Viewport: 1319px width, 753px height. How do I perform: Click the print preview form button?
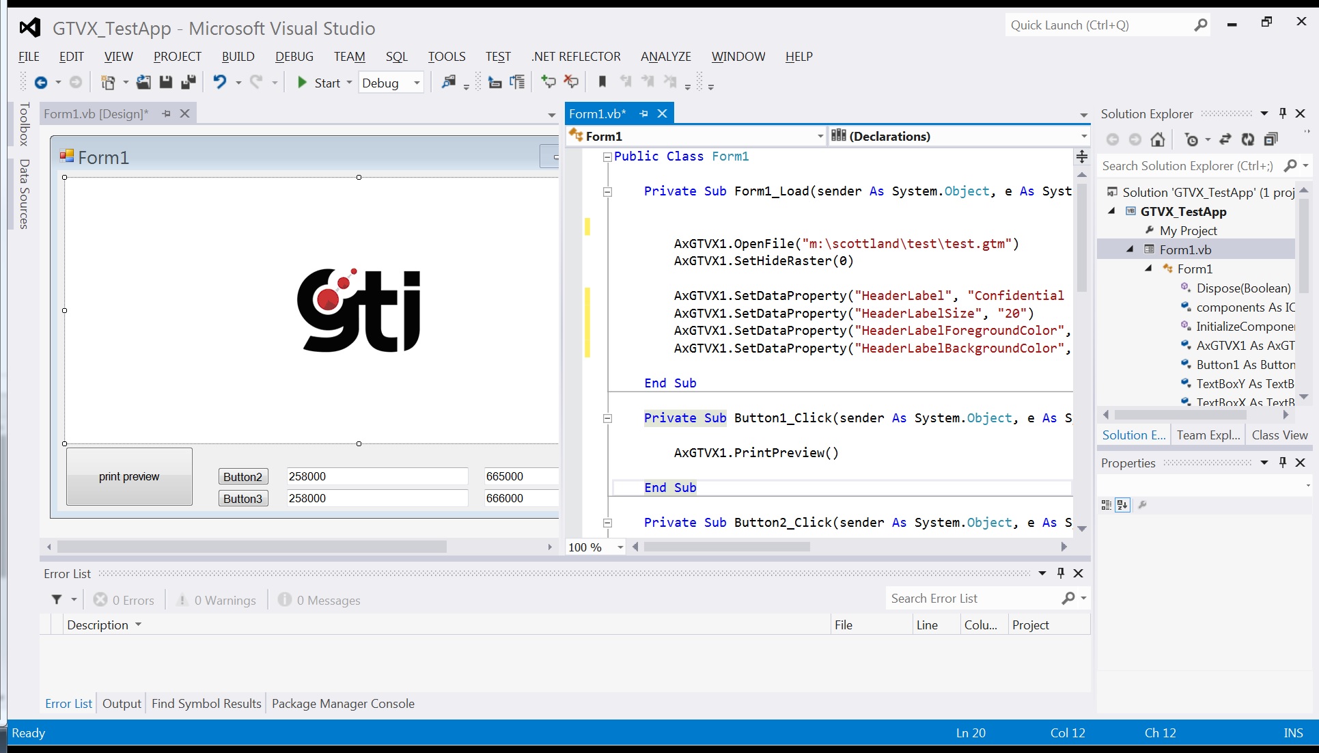tap(129, 476)
